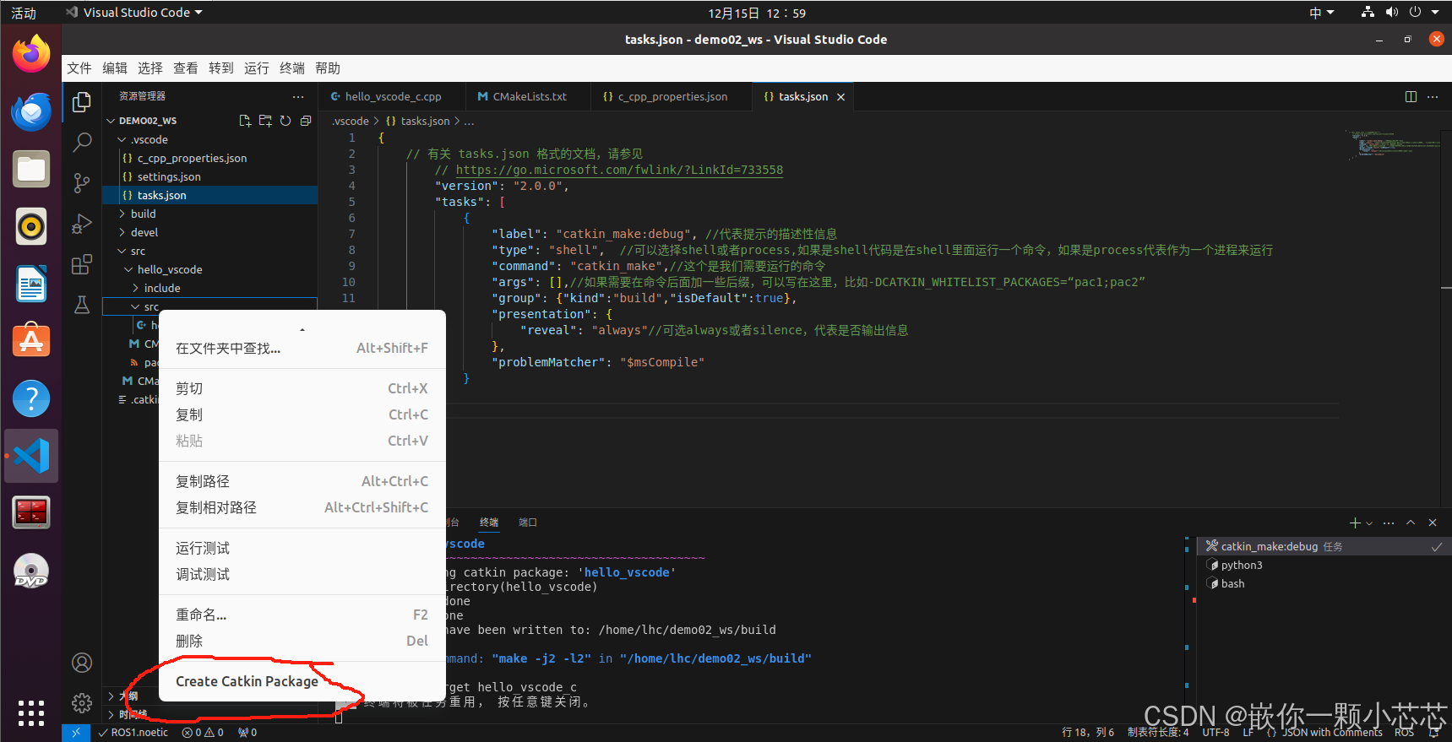Show all applications grid in dock
The width and height of the screenshot is (1452, 742).
click(31, 713)
